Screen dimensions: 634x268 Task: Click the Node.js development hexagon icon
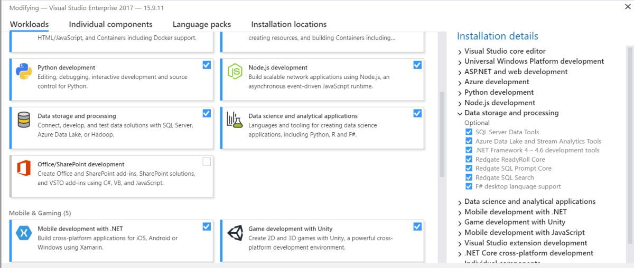pyautogui.click(x=235, y=71)
